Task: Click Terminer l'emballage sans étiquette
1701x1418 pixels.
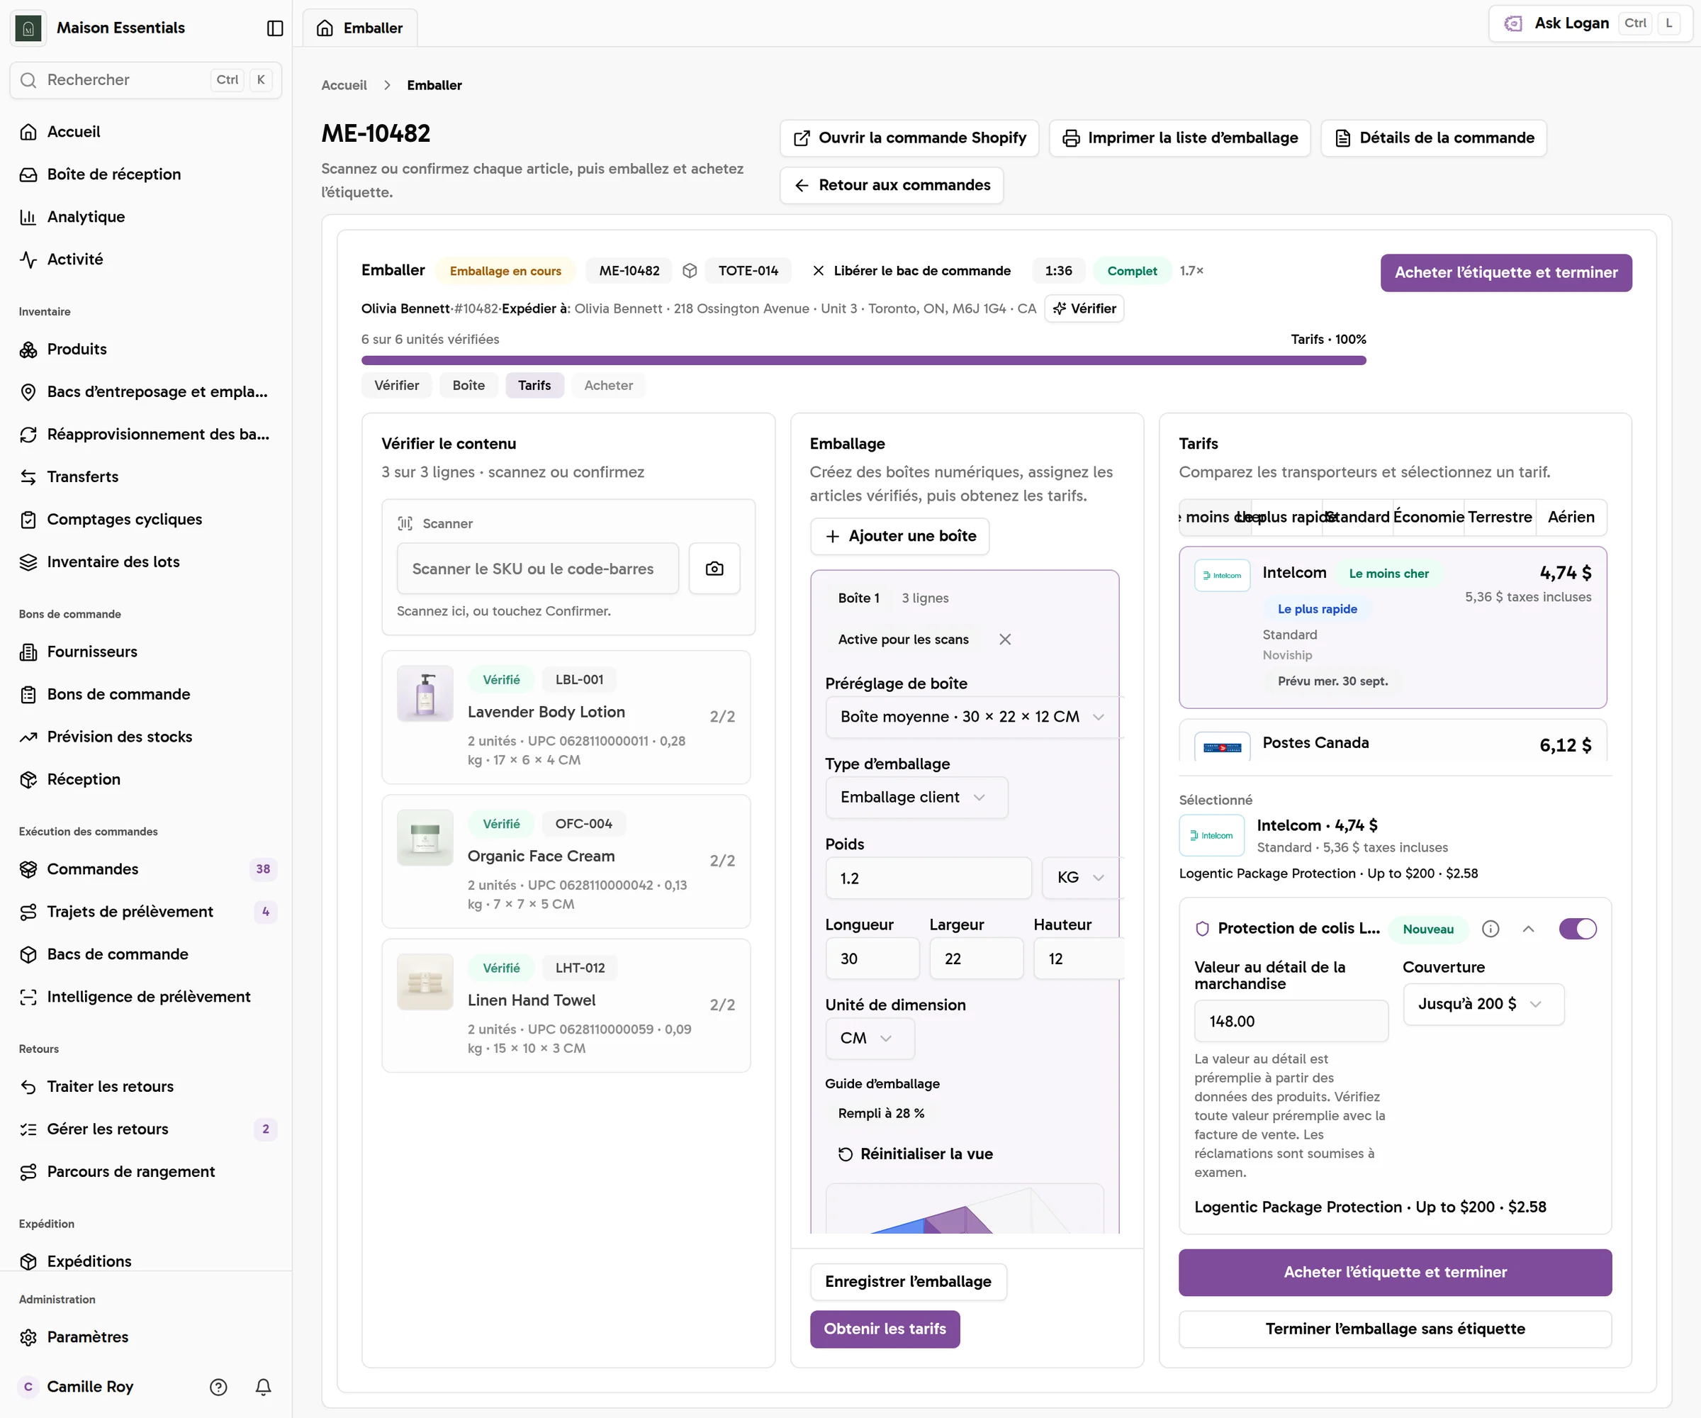Action: [1394, 1329]
